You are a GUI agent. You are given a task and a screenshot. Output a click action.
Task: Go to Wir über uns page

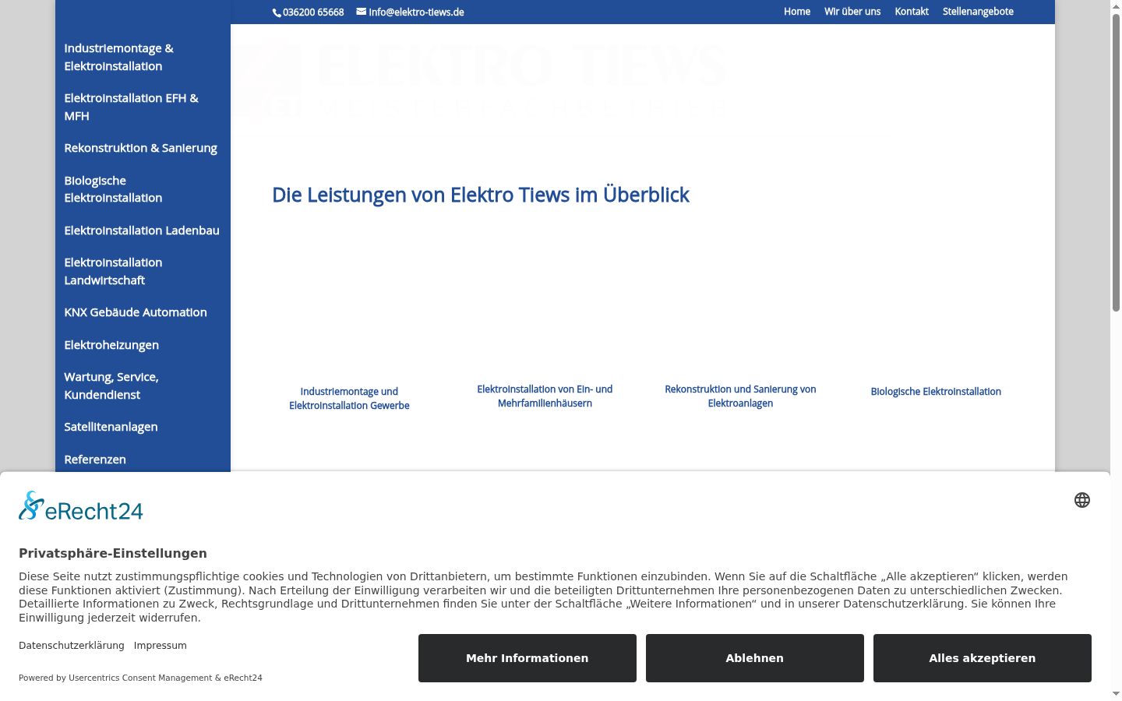852,12
